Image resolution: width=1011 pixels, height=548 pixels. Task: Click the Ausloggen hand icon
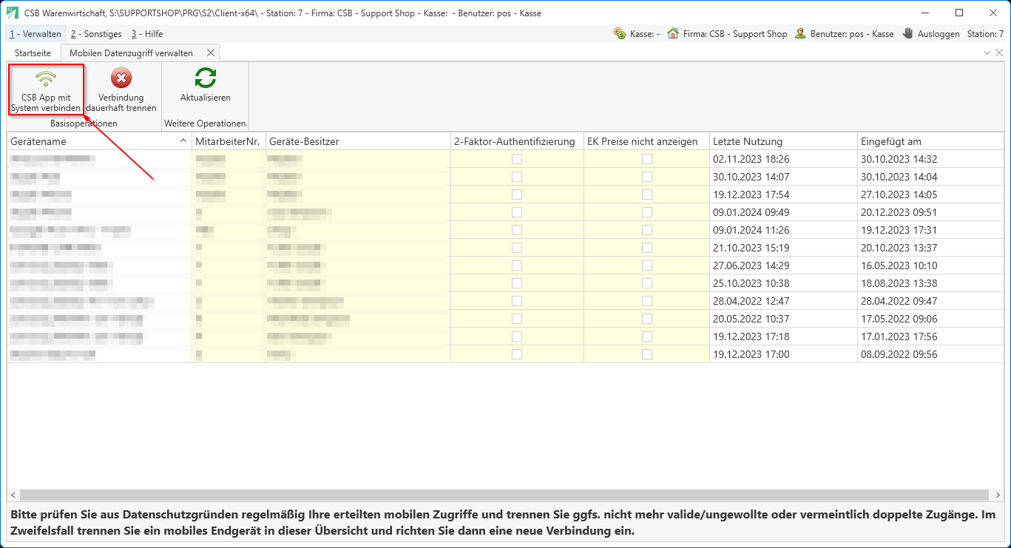click(907, 33)
